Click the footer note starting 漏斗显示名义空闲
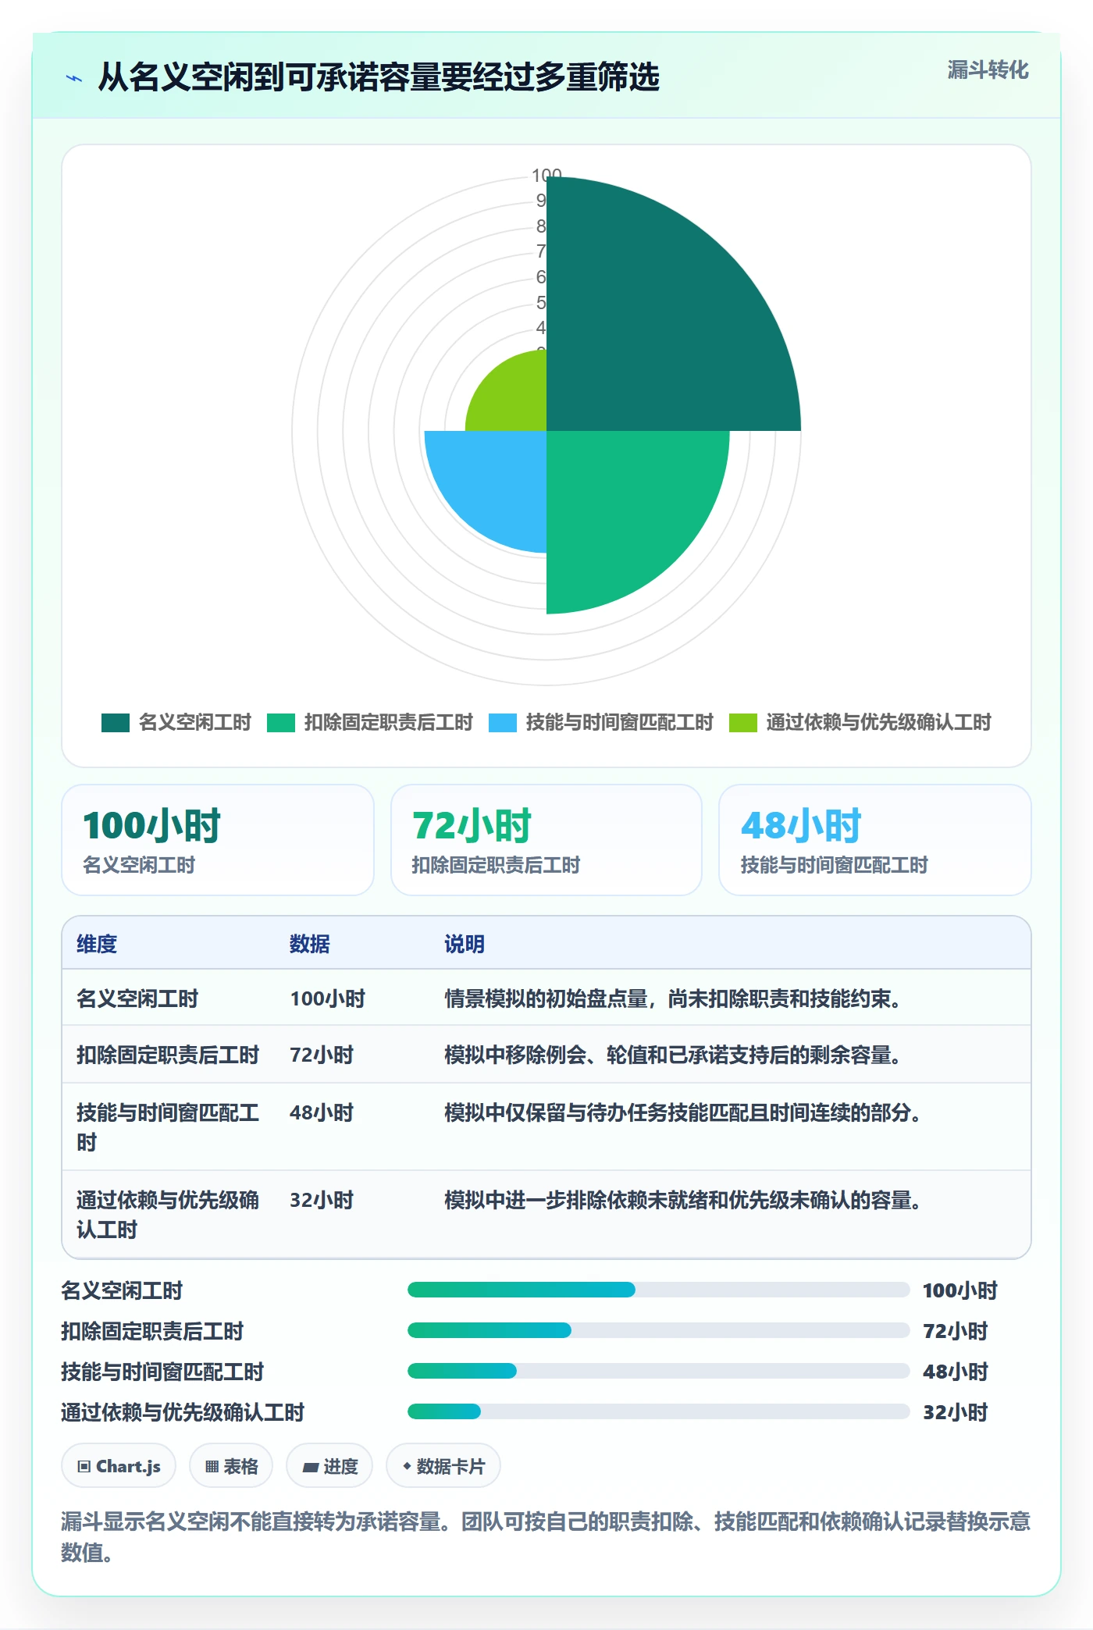This screenshot has width=1093, height=1630. [546, 1536]
